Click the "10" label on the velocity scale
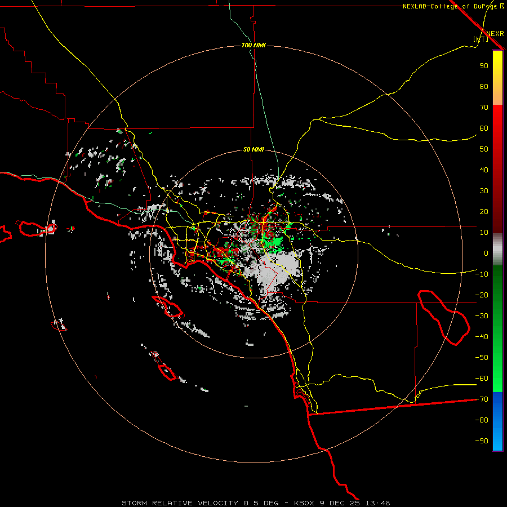Image resolution: width=507 pixels, height=507 pixels. [x=484, y=233]
